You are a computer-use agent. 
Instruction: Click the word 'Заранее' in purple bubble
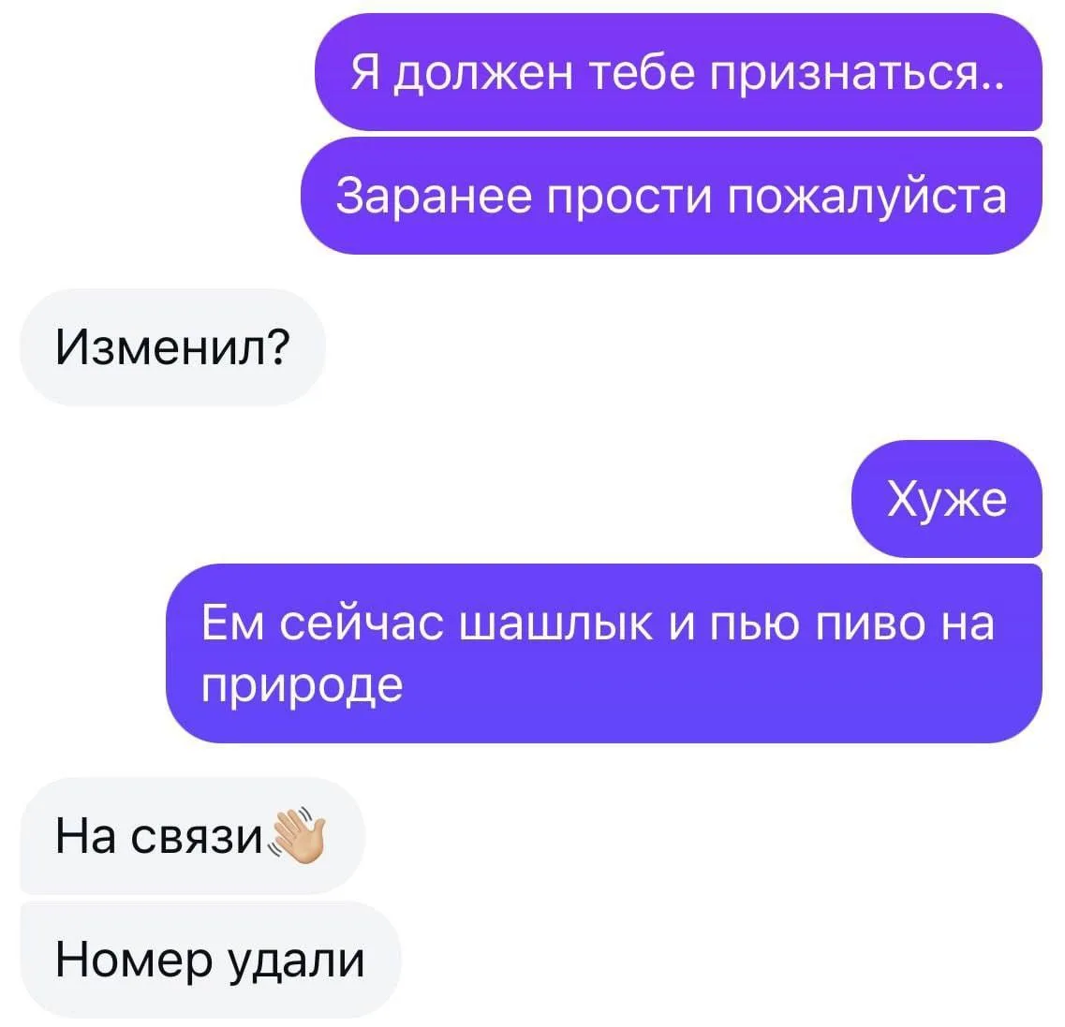tap(434, 197)
